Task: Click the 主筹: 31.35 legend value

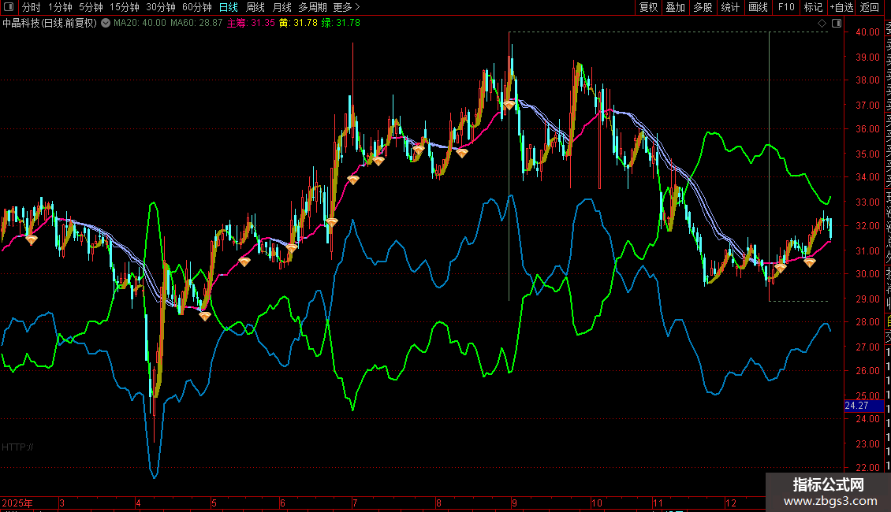Action: pos(252,24)
